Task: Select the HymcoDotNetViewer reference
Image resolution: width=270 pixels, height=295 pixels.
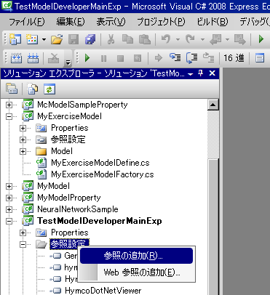Action: pyautogui.click(x=103, y=291)
